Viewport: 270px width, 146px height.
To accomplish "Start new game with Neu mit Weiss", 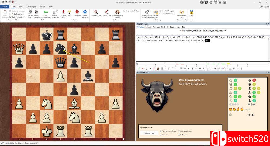I will tap(30, 12).
